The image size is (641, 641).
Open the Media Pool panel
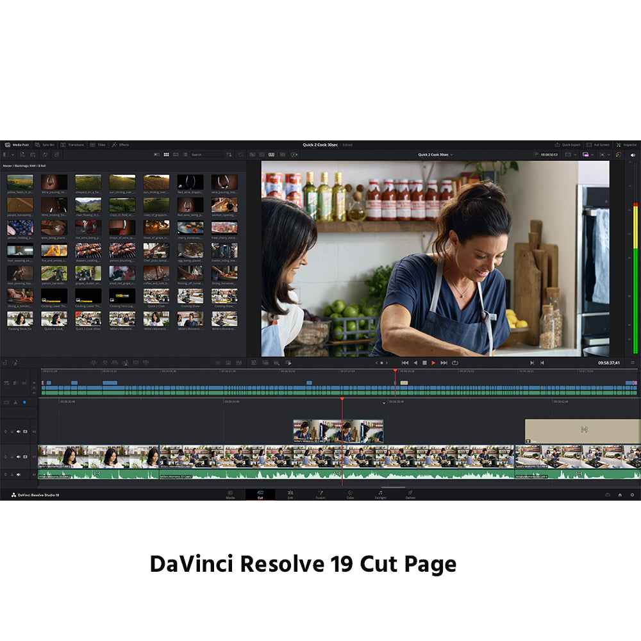coord(17,145)
